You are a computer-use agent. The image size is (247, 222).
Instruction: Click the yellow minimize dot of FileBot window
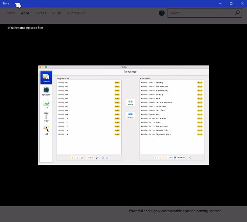43,67
